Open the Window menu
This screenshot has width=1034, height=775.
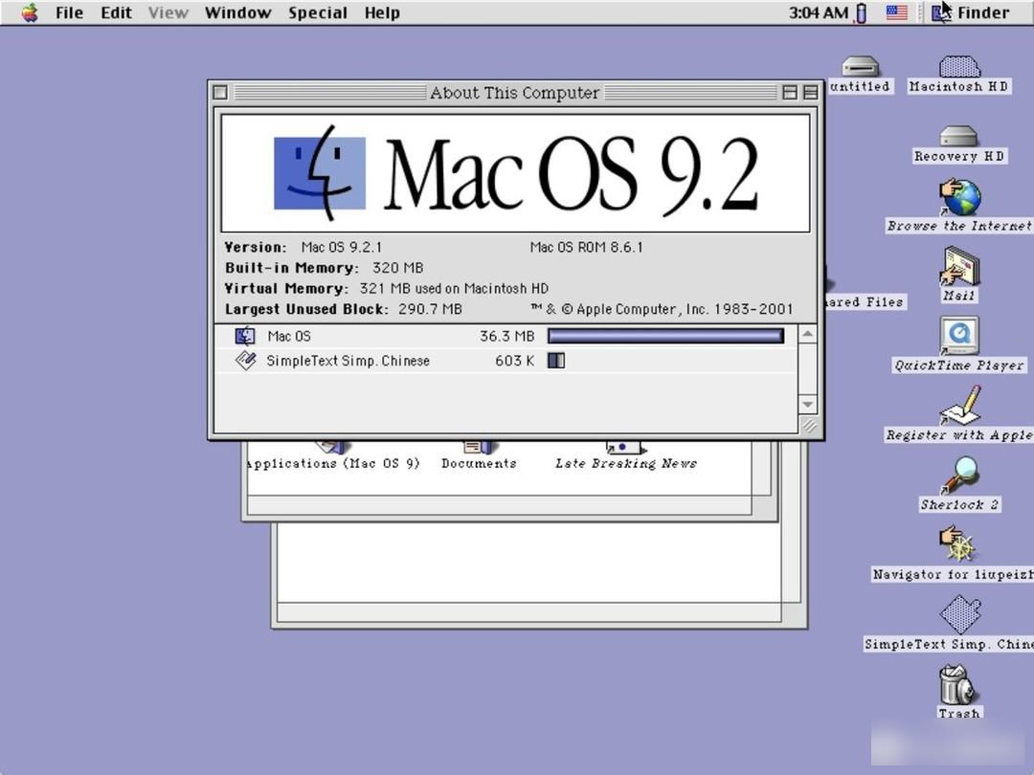click(x=237, y=12)
